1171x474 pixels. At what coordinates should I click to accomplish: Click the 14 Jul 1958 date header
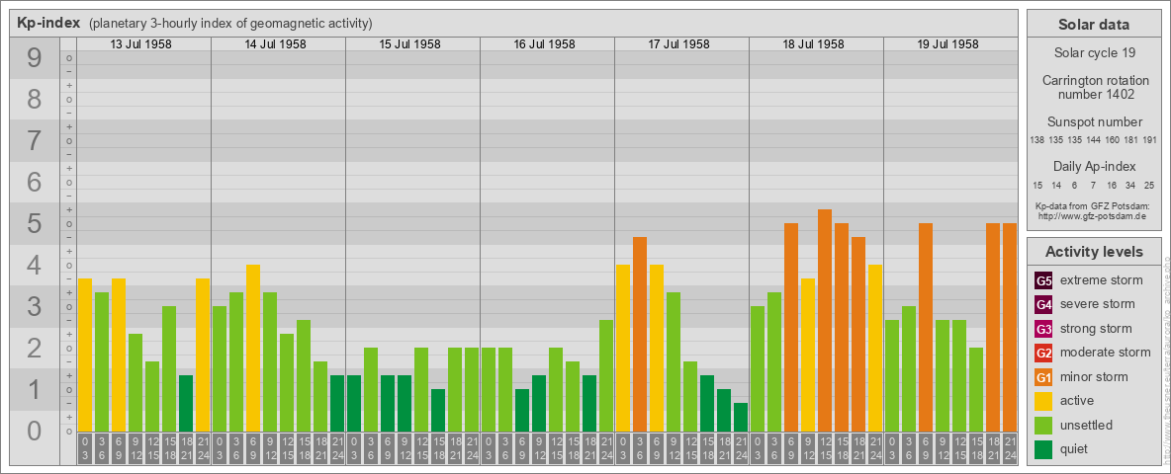276,44
